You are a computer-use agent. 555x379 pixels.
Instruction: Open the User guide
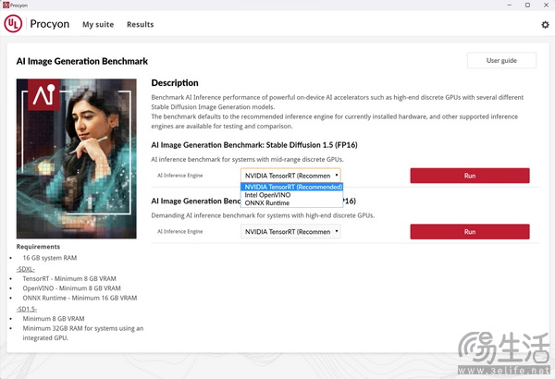(501, 60)
